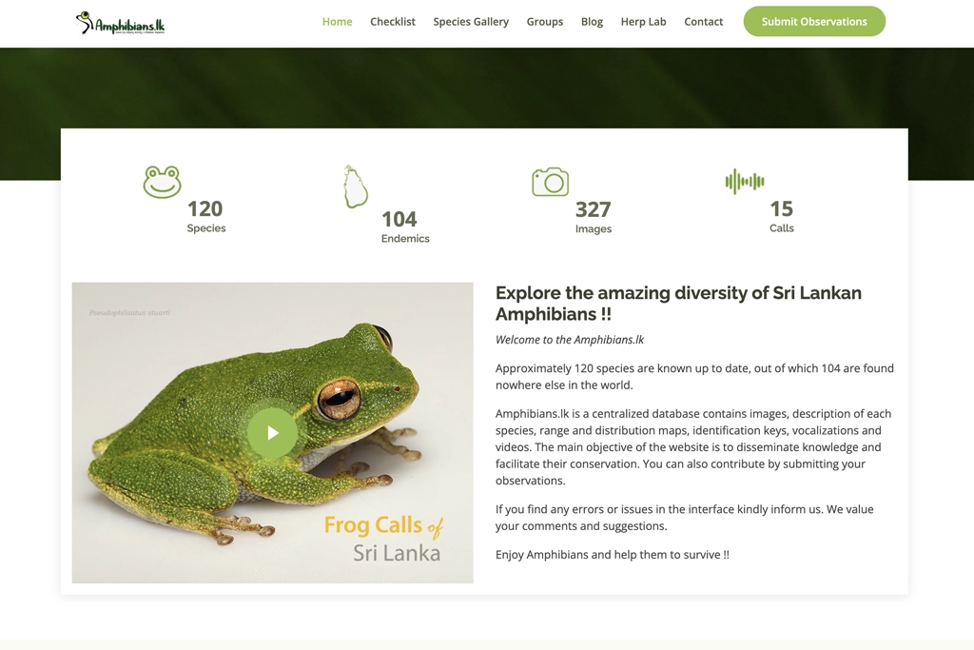Open the Home menu item
Screen dimensions: 974x650
(x=337, y=22)
